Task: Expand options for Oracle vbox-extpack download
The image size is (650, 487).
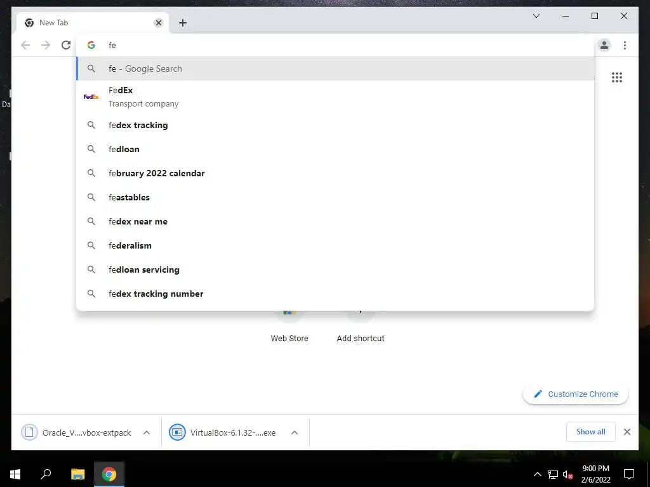Action: (147, 432)
